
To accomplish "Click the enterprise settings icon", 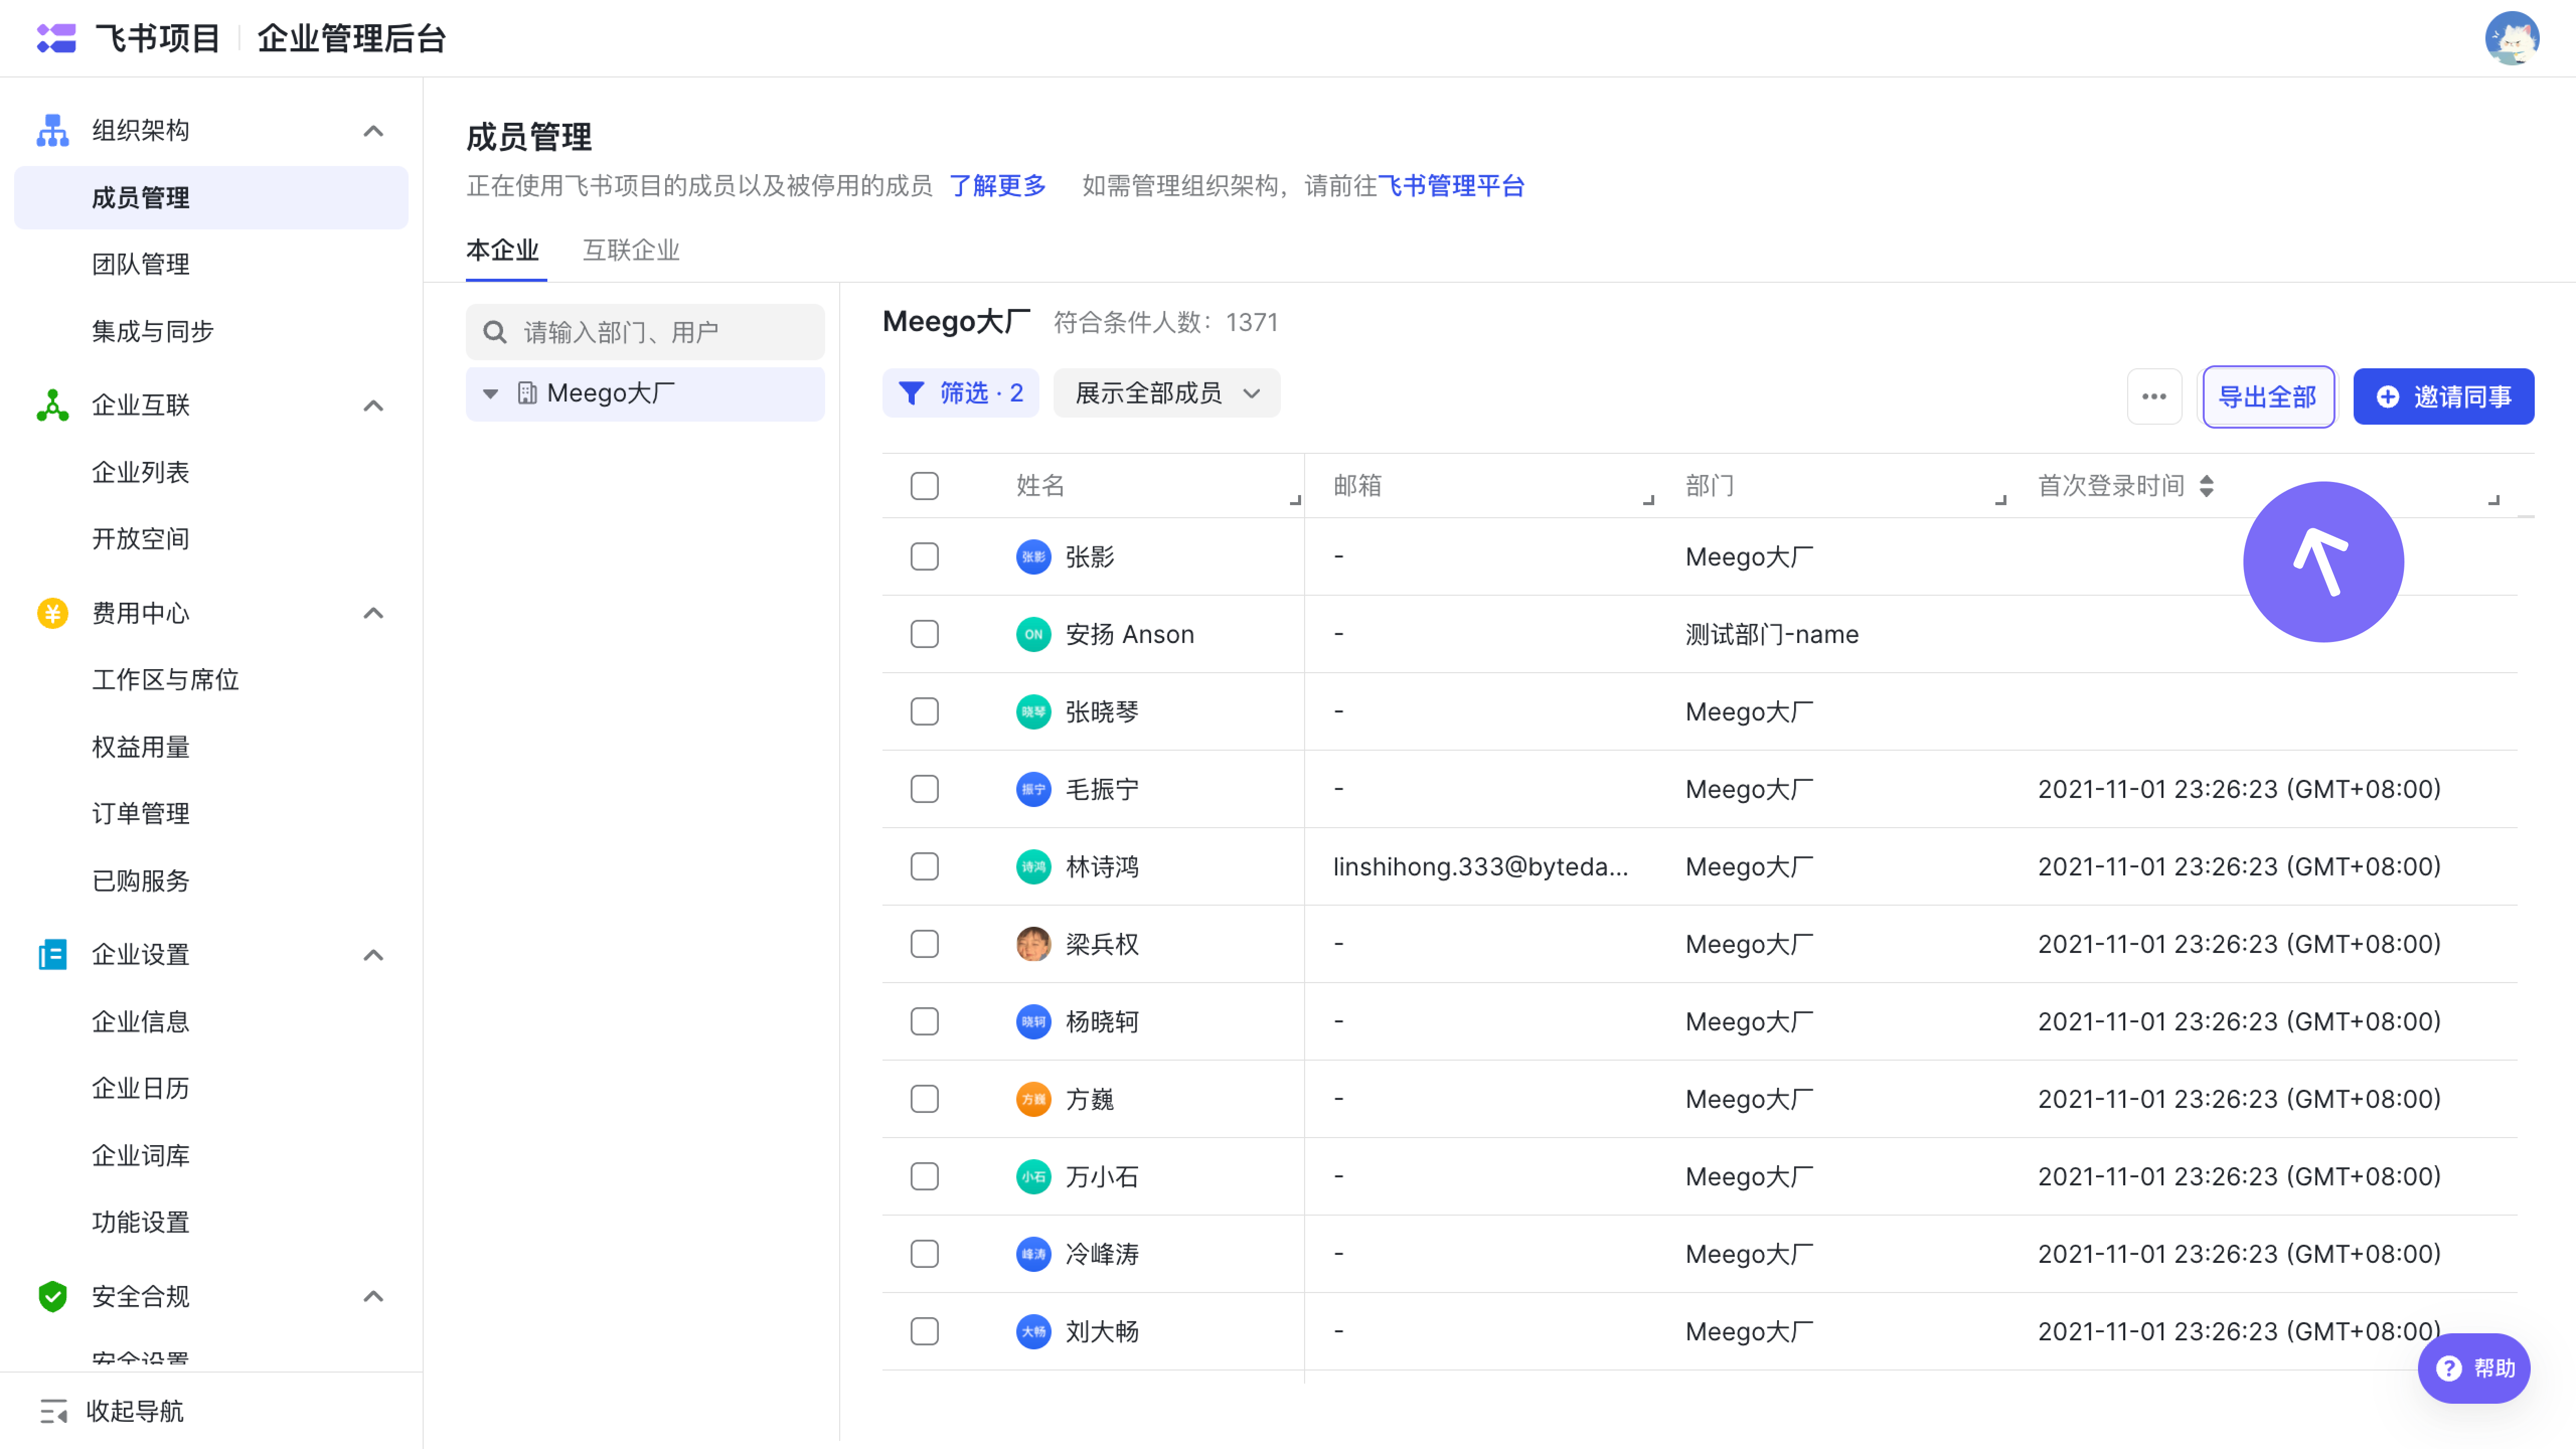I will click(52, 955).
